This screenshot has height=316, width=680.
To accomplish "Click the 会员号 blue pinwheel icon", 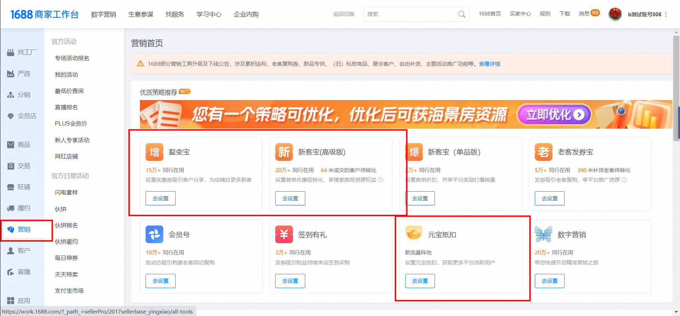I will click(154, 234).
